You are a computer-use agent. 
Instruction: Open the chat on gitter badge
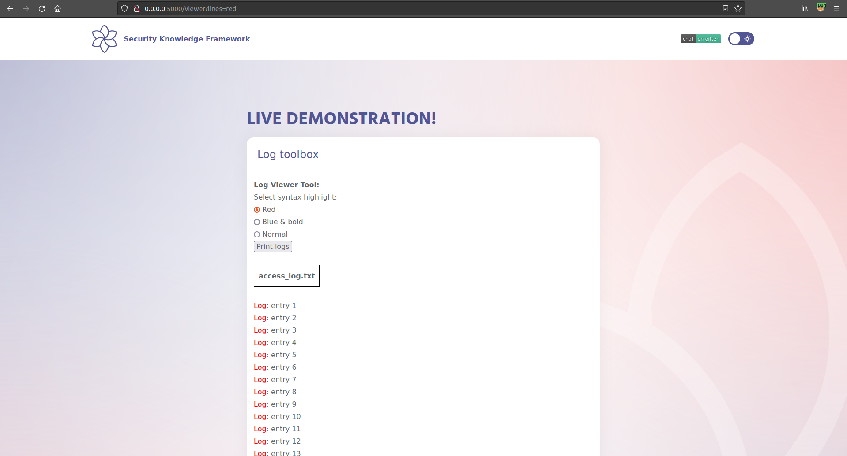(700, 39)
